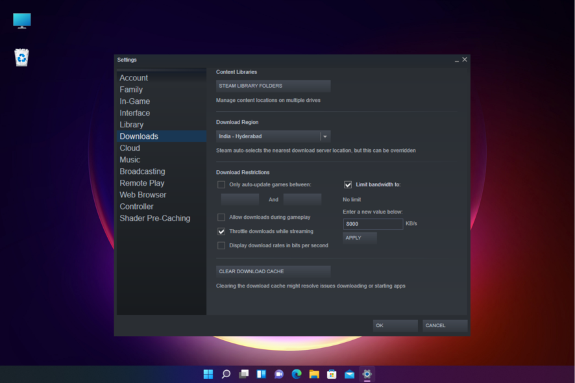Uncheck Throttle downloads while streaming
The image size is (575, 383).
(x=221, y=231)
